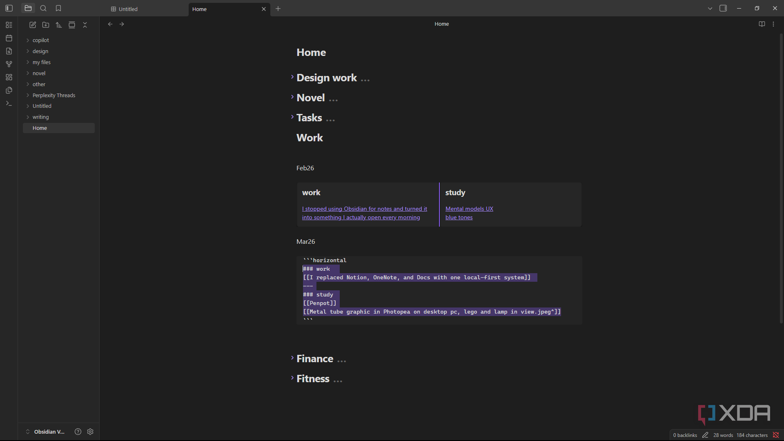This screenshot has height=441, width=784.
Task: Open the note's more options menu
Action: [773, 24]
